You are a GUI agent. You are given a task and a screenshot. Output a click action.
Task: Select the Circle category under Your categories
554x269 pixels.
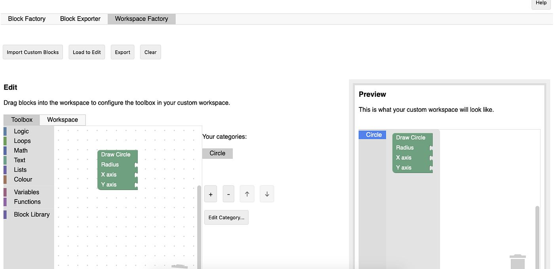coord(217,153)
